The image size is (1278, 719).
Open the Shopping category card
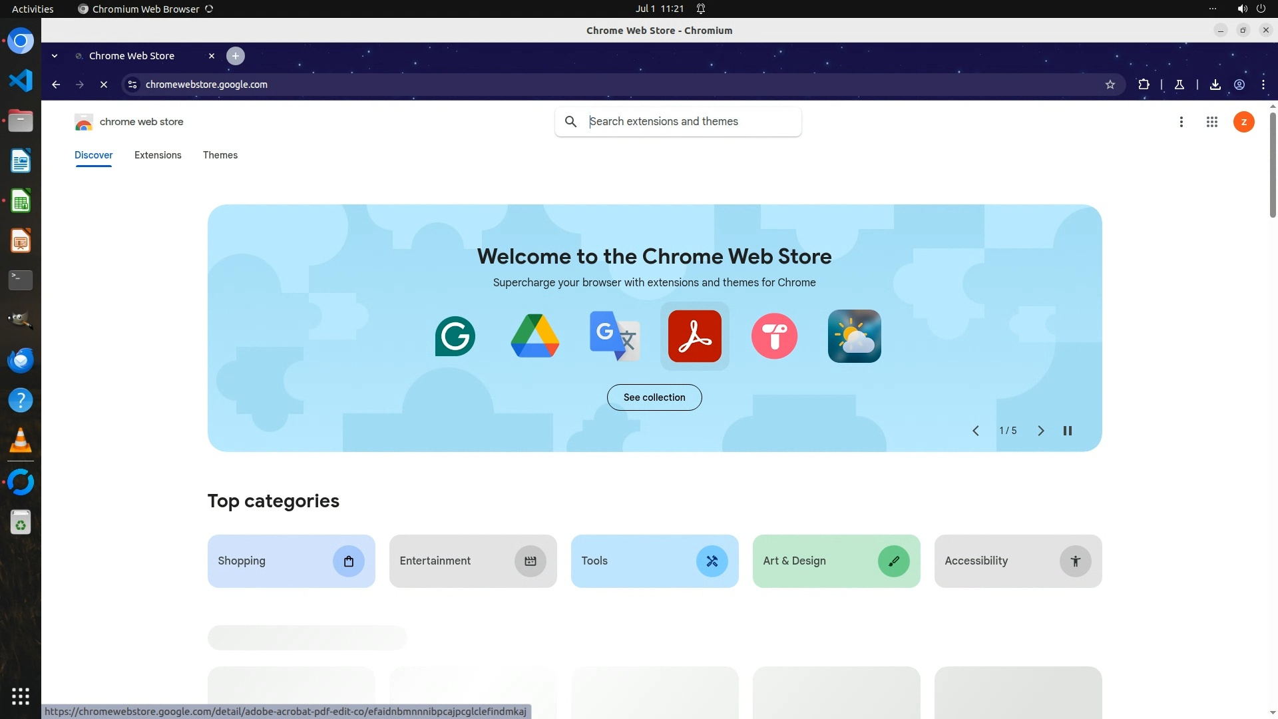[x=291, y=561]
